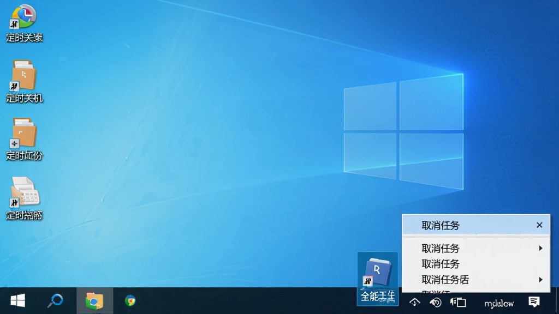Open the desktop shortcut with the colorful clock icon
This screenshot has height=314, width=559.
[24, 23]
